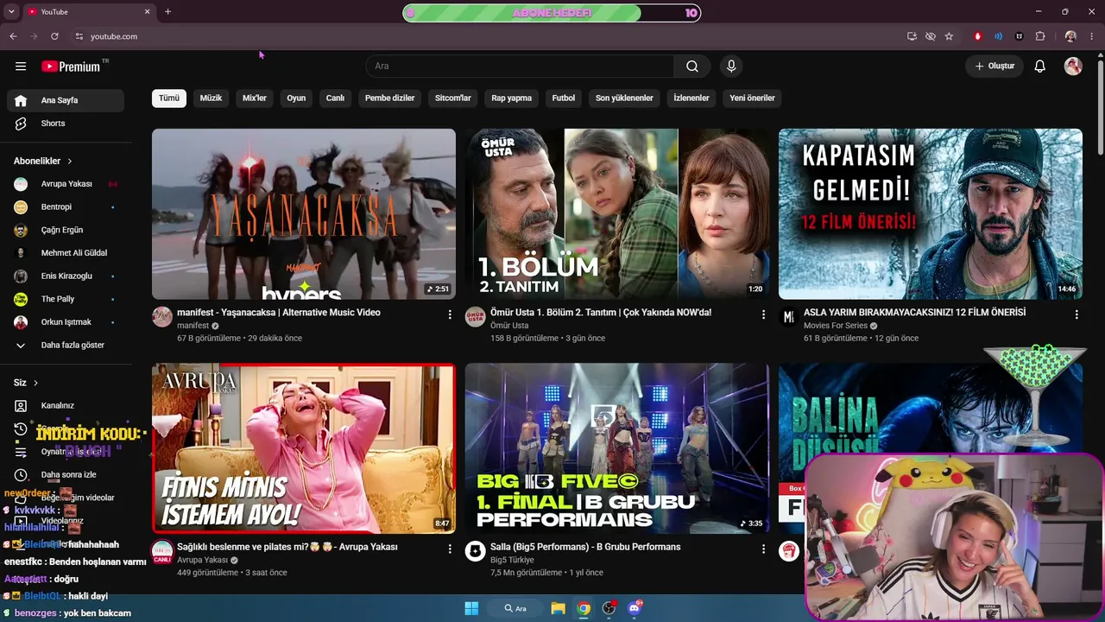The image size is (1105, 622).
Task: Play the Ömür Usta 1. Bölüm thumbnail
Action: point(617,214)
